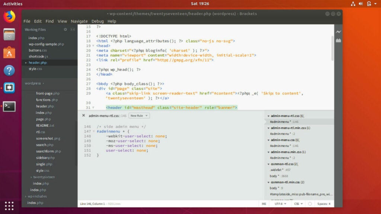Click the New Rule button

138,116
